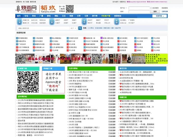Click the purple C9 badge 虚位以待
The height and width of the screenshot is (137, 183).
[x=152, y=44]
